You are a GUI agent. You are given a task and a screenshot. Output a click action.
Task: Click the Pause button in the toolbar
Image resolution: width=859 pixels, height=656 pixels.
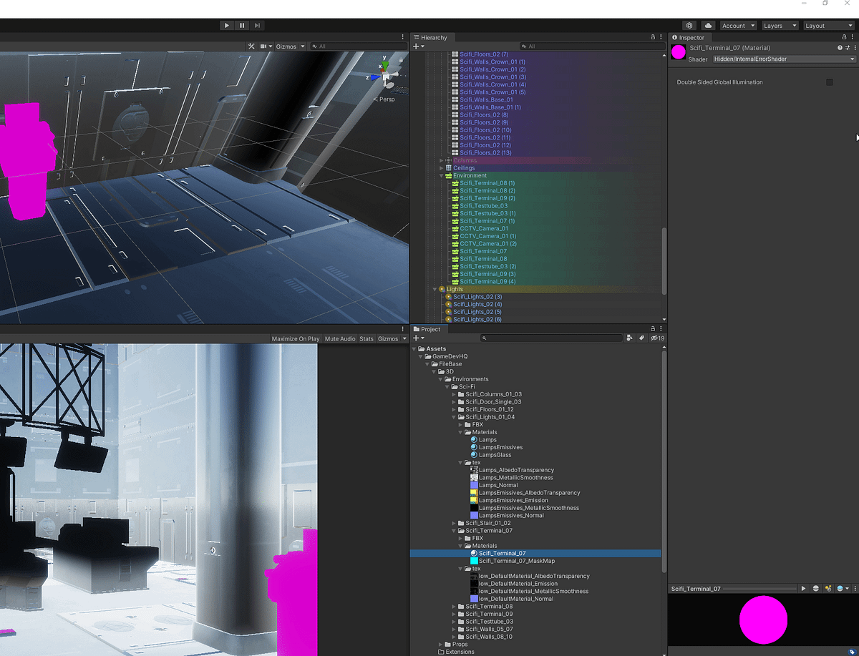[241, 25]
